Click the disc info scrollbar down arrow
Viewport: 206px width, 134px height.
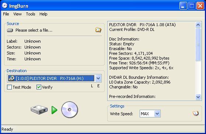(x=198, y=97)
